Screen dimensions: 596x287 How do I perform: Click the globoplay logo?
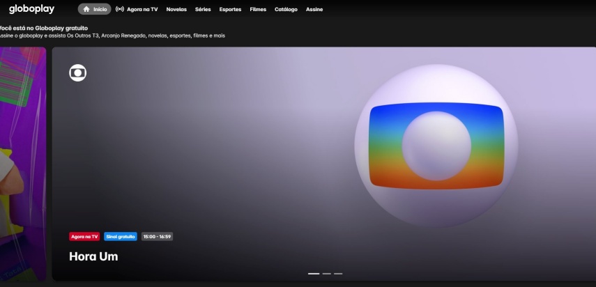pos(31,9)
